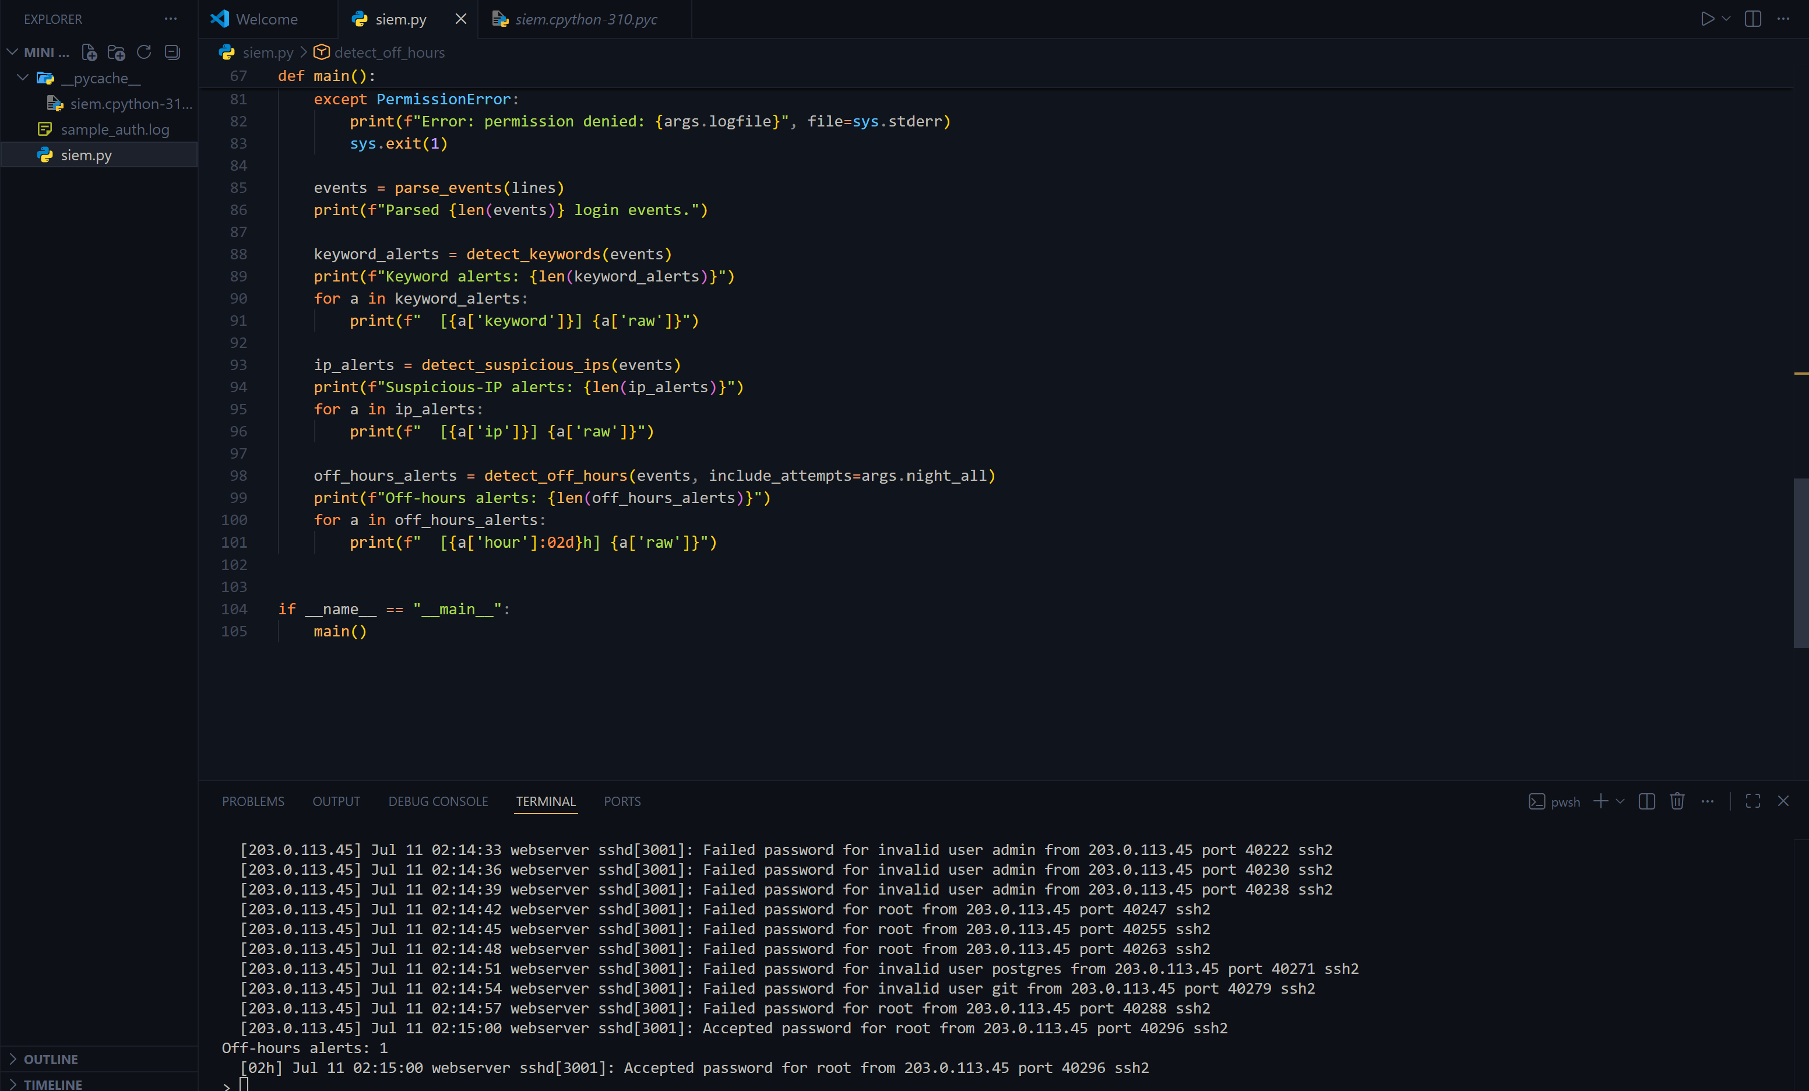Refresh the Explorer file tree
This screenshot has width=1809, height=1091.
[144, 52]
